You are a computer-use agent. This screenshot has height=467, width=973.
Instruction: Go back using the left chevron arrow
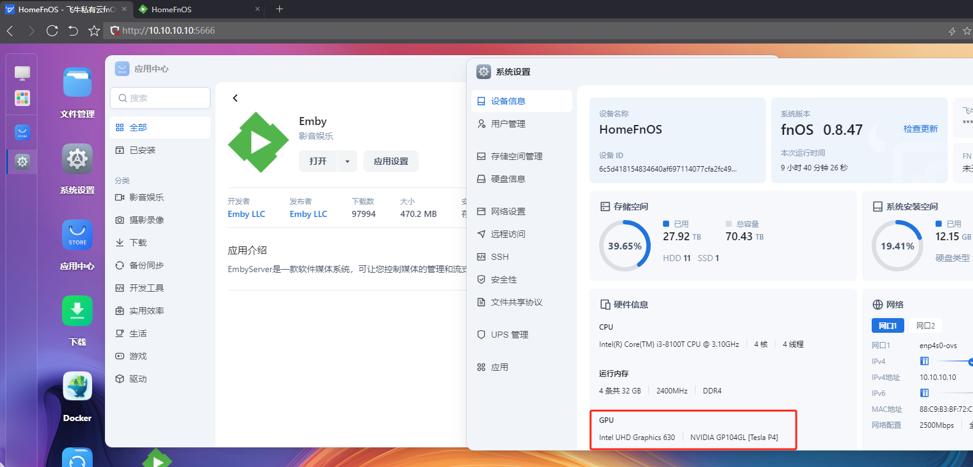(235, 98)
